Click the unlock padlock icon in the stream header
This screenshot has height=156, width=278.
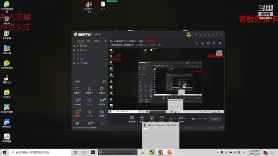pyautogui.click(x=203, y=43)
